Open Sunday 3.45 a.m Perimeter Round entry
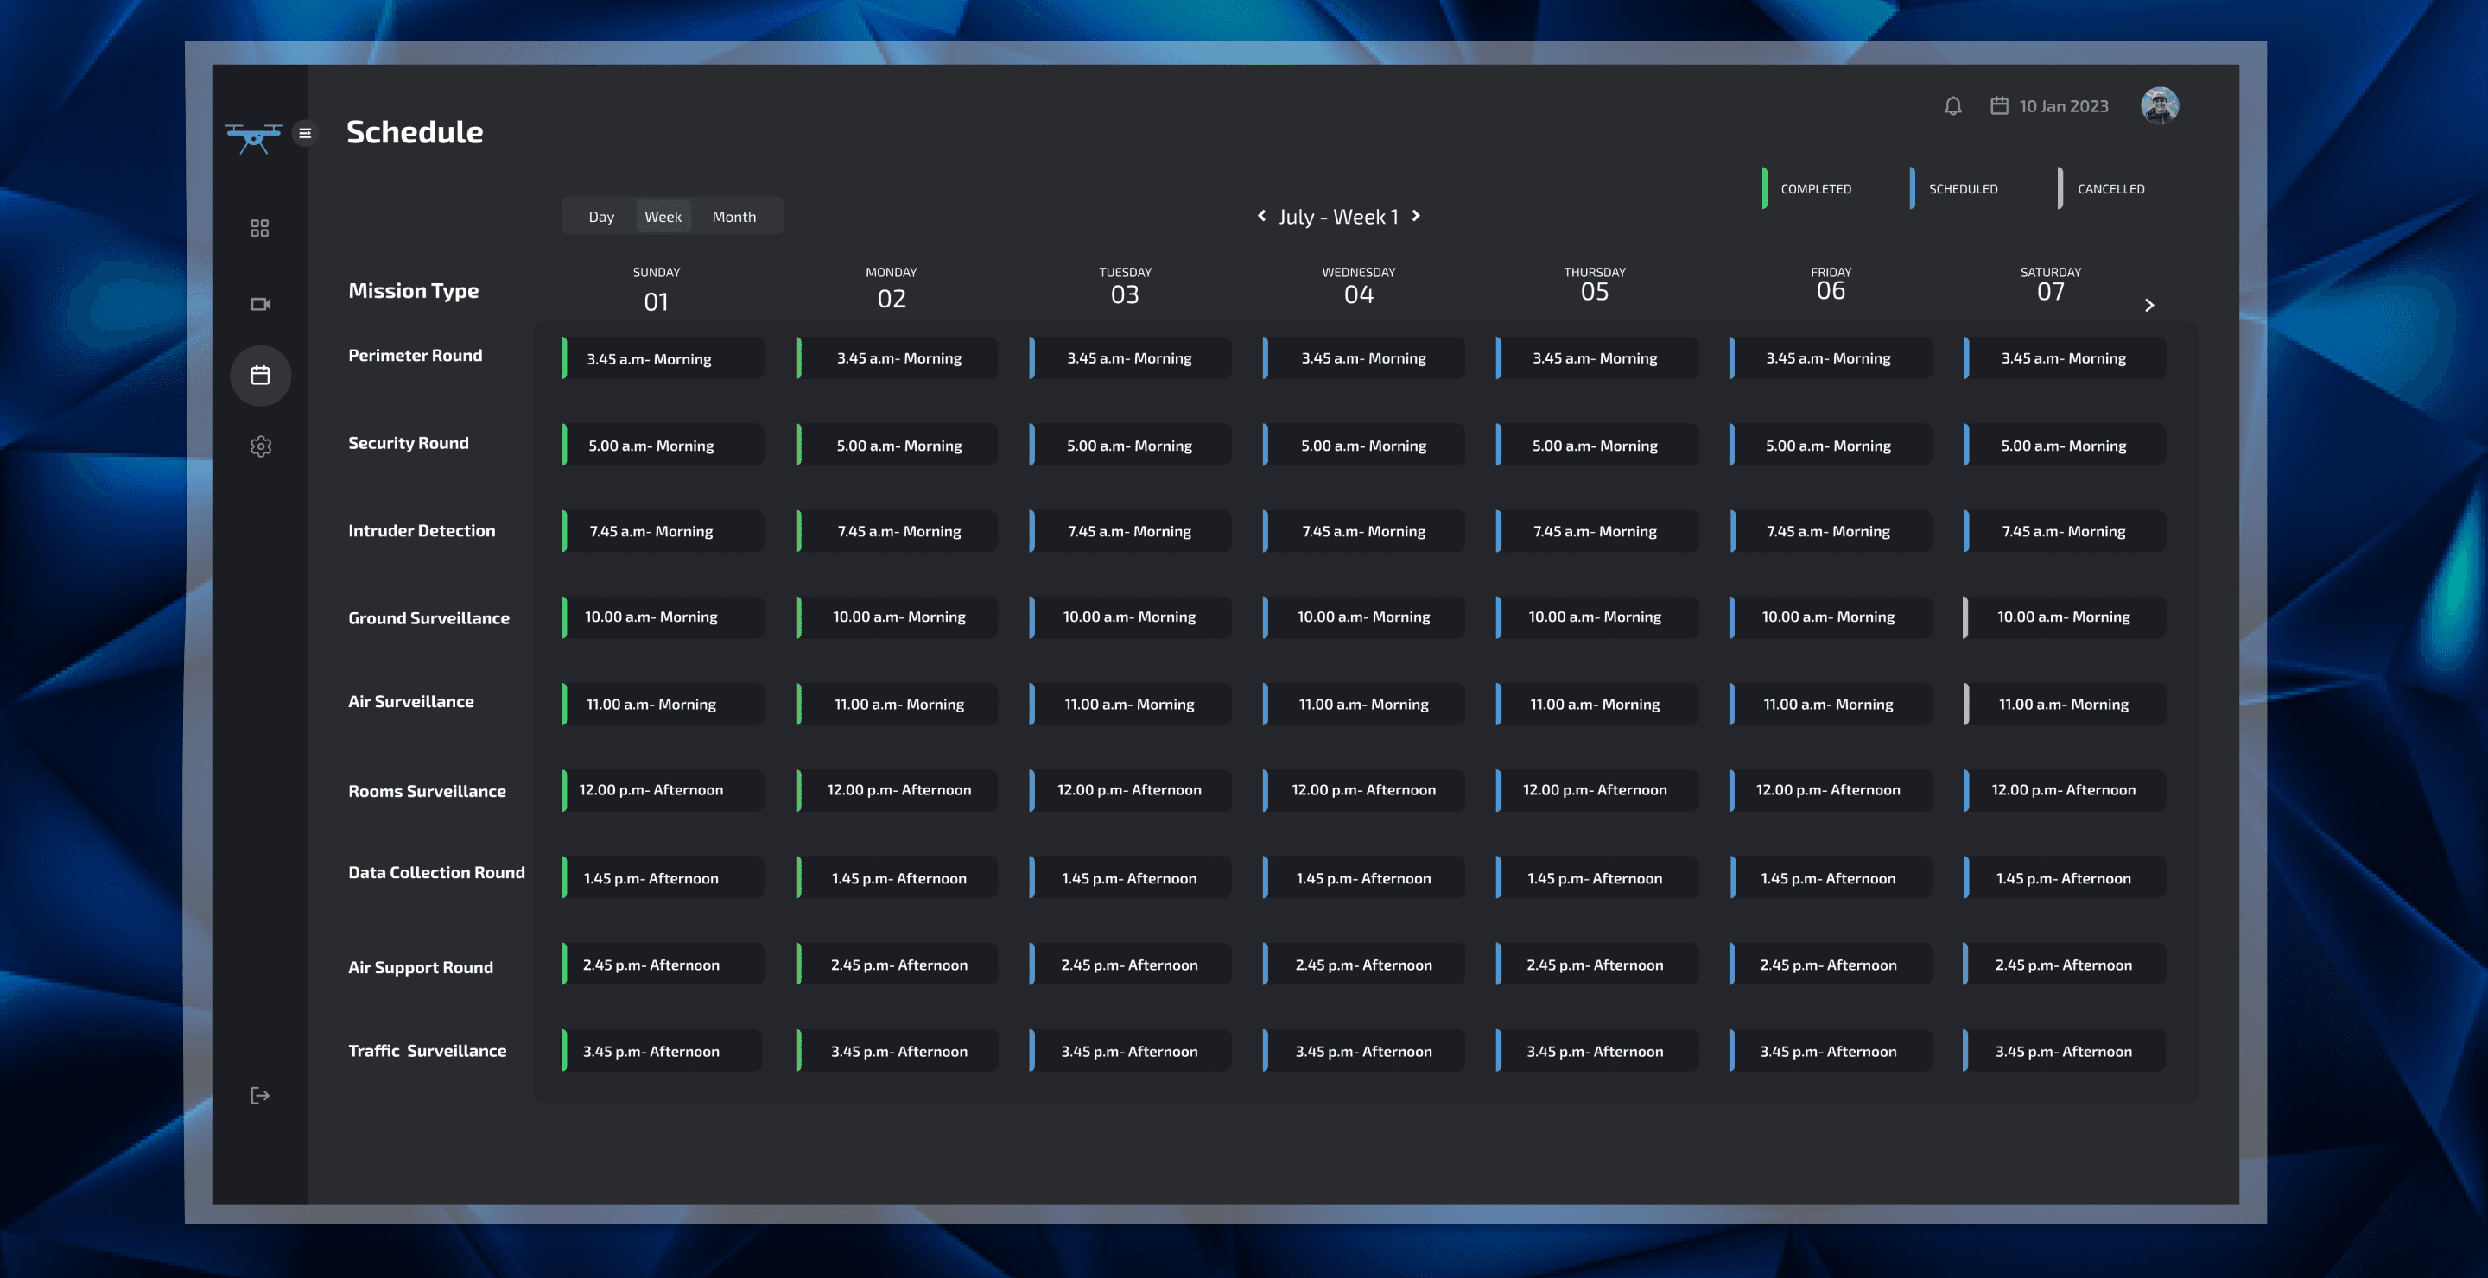 click(x=663, y=359)
